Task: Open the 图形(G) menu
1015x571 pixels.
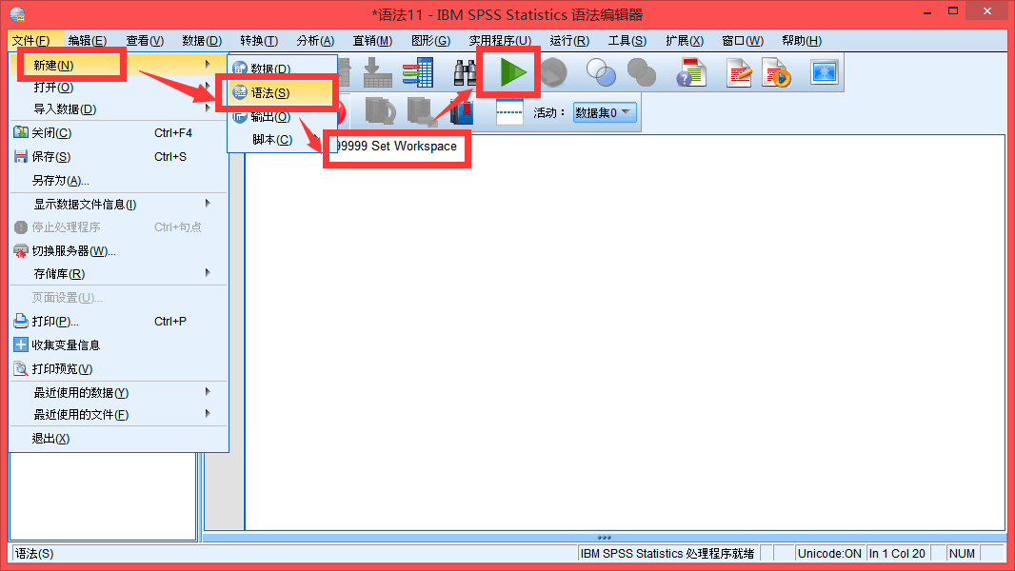Action: 430,41
